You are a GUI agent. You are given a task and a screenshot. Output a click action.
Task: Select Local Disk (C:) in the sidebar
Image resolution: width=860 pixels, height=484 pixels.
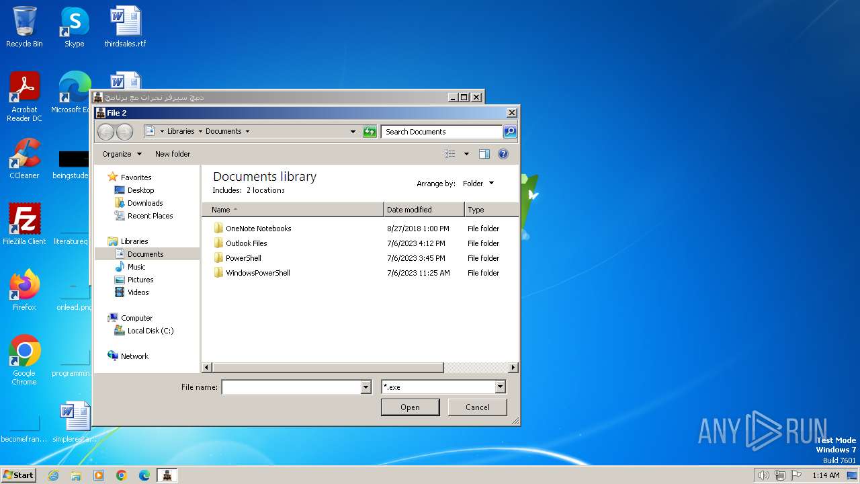[x=144, y=331]
